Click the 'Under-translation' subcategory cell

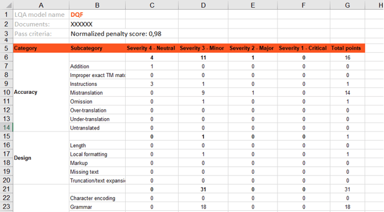tap(97, 119)
